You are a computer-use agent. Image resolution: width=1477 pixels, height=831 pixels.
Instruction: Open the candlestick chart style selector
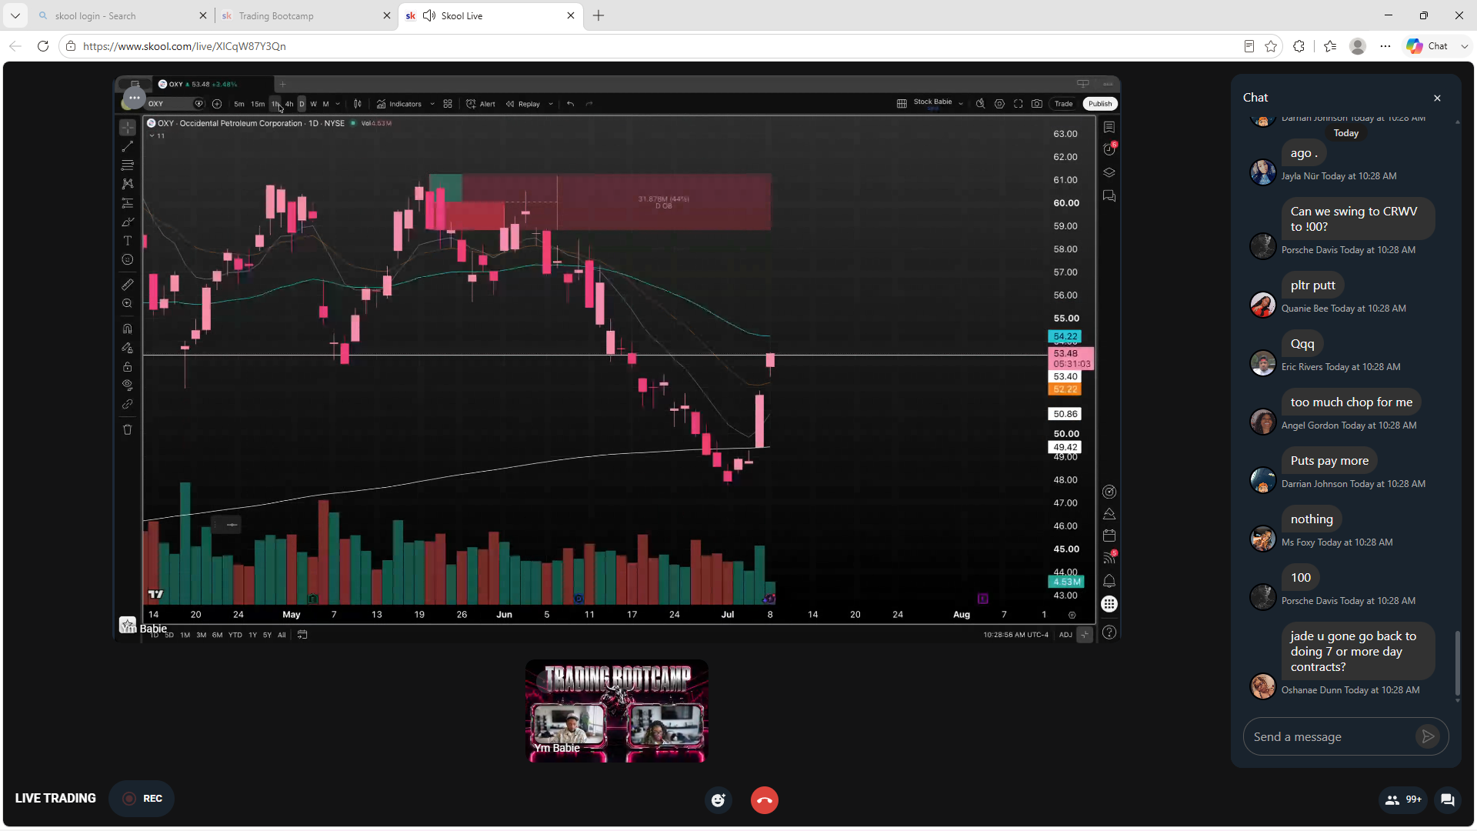click(x=358, y=104)
